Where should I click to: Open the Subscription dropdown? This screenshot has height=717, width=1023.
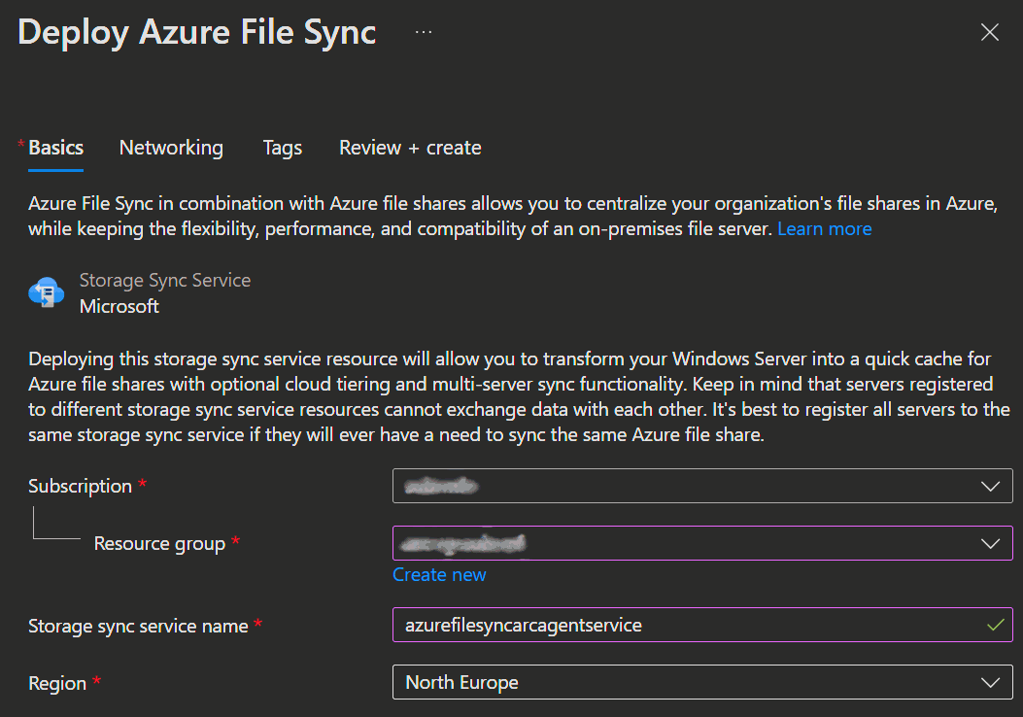[x=702, y=486]
